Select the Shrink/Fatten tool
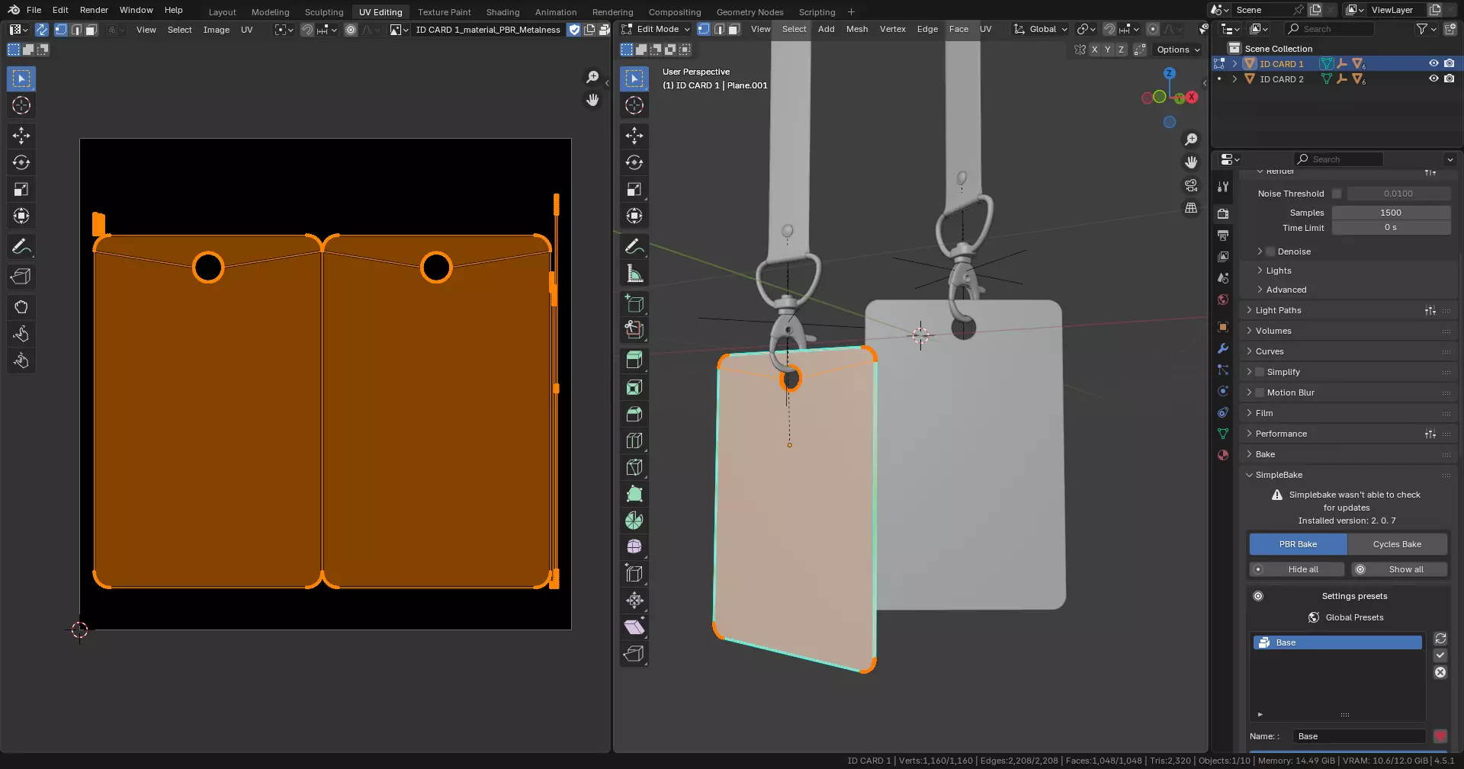The image size is (1464, 769). click(x=634, y=601)
